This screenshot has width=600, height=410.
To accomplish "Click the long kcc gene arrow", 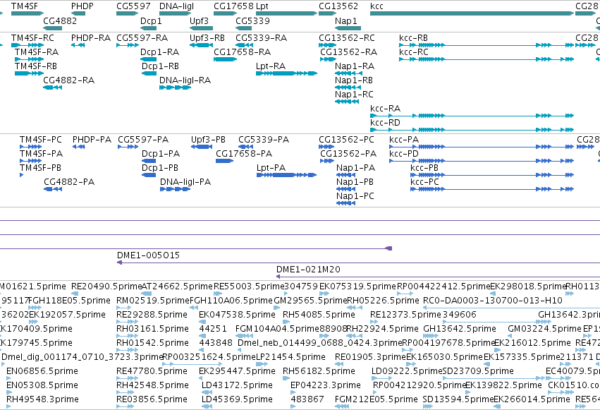I will pyautogui.click(x=472, y=13).
